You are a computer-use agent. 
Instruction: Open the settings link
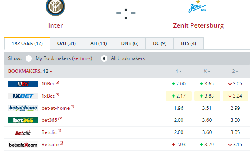(x=82, y=58)
